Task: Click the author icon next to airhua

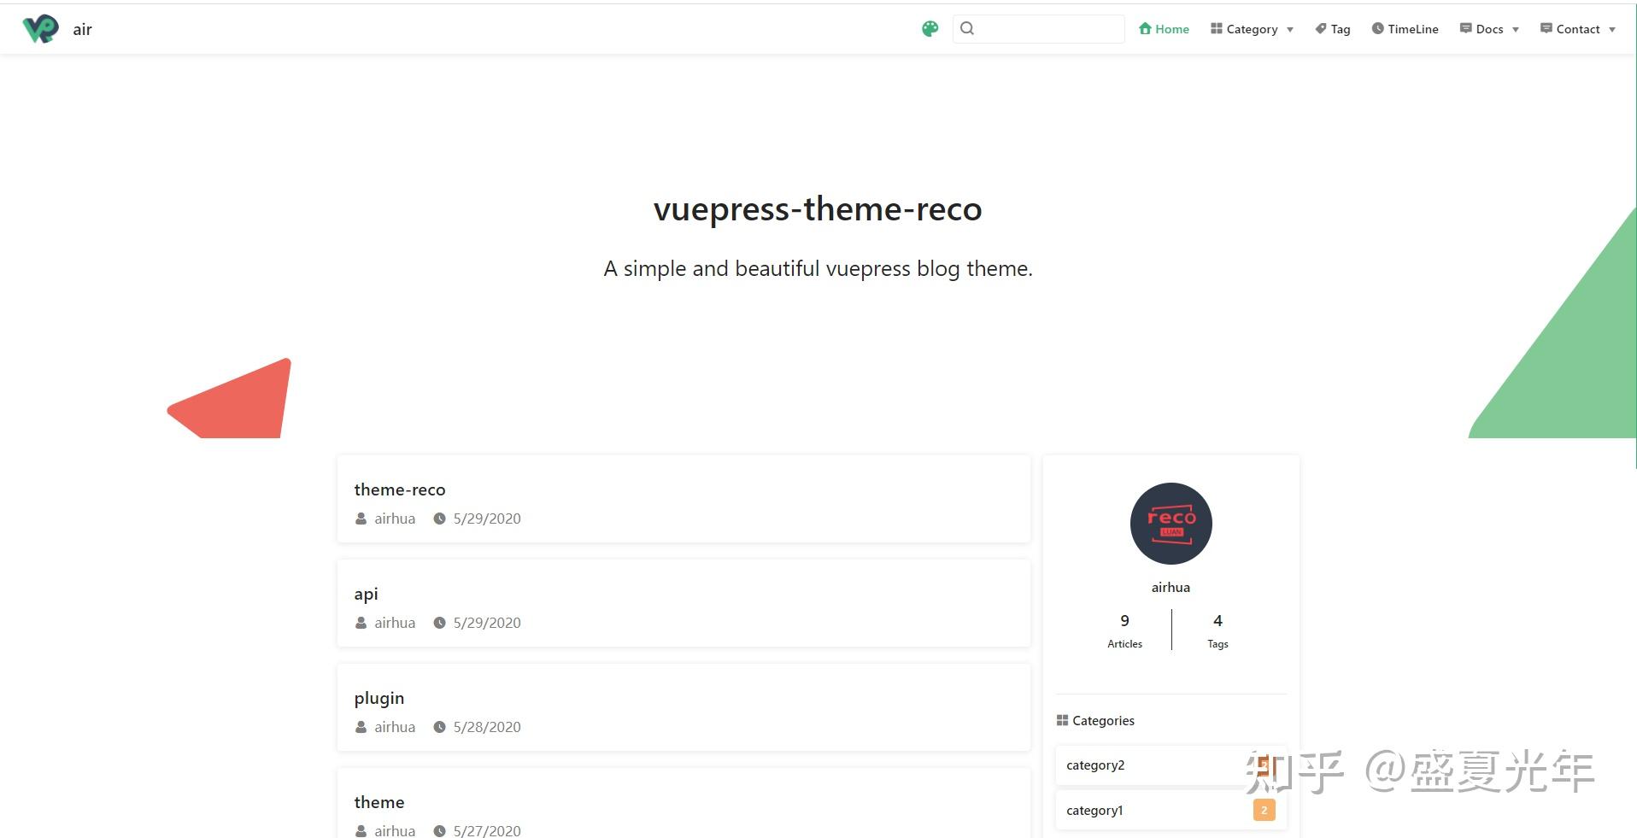Action: tap(361, 519)
